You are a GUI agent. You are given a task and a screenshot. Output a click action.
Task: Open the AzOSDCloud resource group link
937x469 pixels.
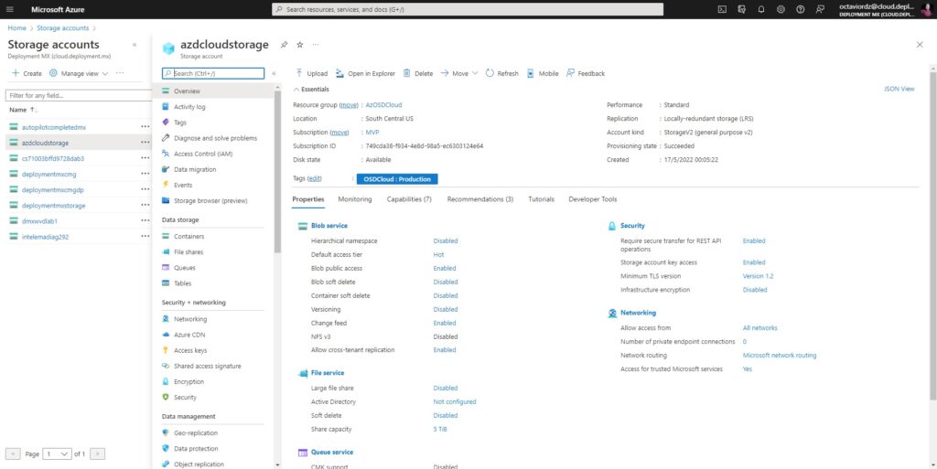click(383, 105)
